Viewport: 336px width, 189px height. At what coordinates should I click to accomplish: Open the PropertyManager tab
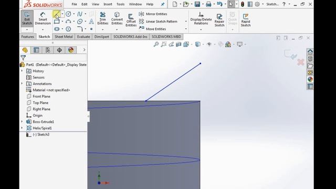pos(36,50)
